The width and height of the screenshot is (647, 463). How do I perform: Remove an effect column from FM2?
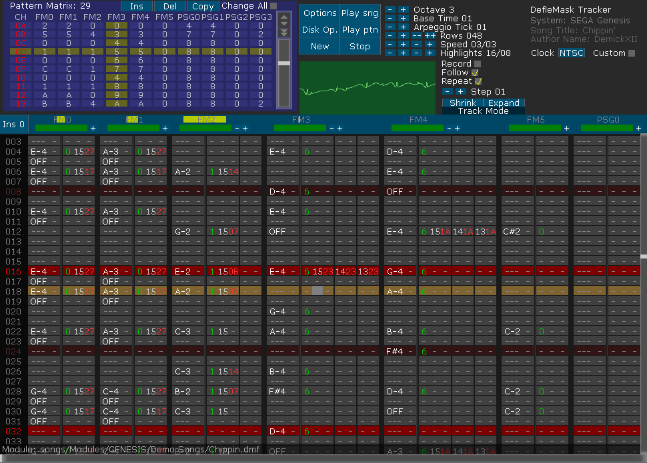237,128
